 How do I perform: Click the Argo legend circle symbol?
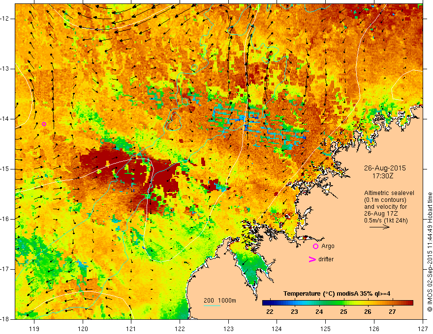[x=315, y=246]
